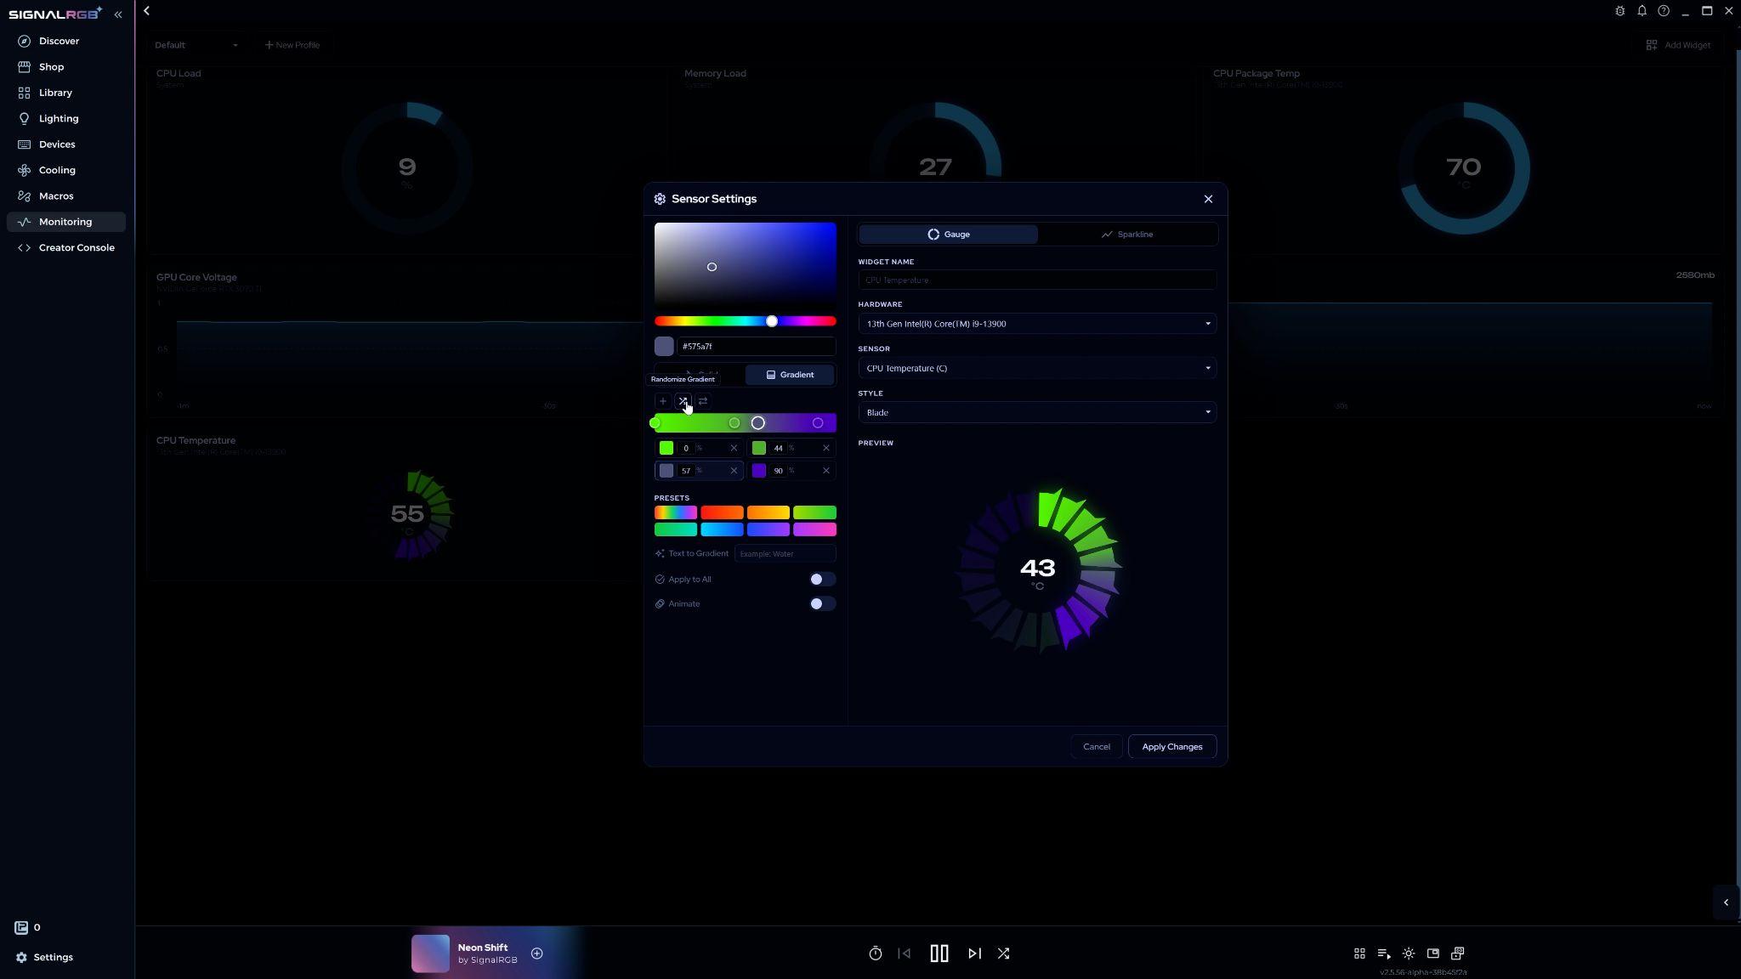The image size is (1741, 979).
Task: Go back using the top-left arrow
Action: (147, 11)
